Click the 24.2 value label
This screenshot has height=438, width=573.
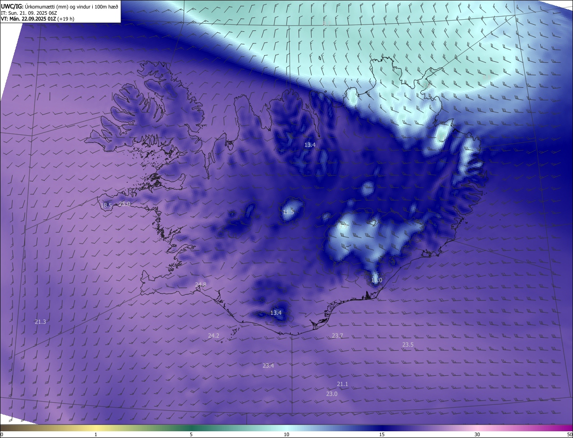coord(214,335)
